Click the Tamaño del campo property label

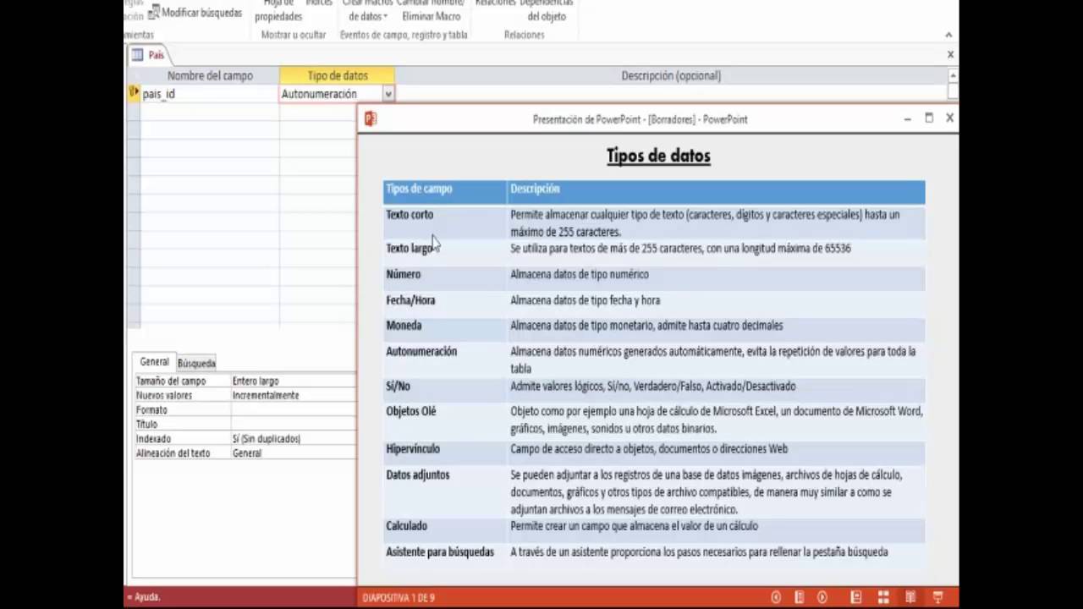(x=171, y=381)
